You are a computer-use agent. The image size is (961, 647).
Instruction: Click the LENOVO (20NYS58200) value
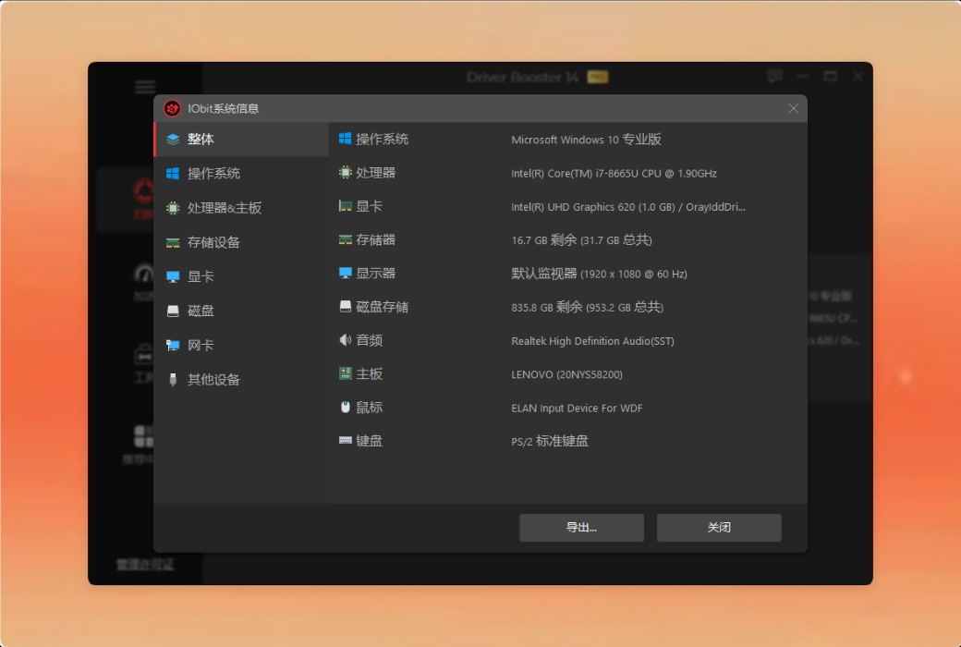pos(566,374)
